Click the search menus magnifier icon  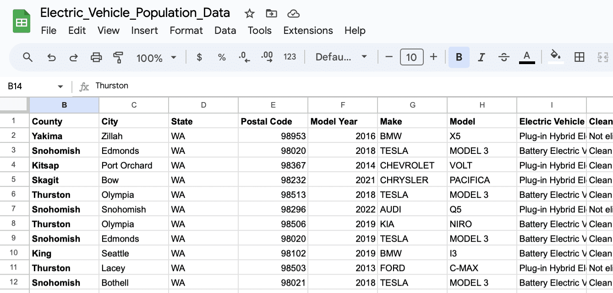click(x=28, y=57)
